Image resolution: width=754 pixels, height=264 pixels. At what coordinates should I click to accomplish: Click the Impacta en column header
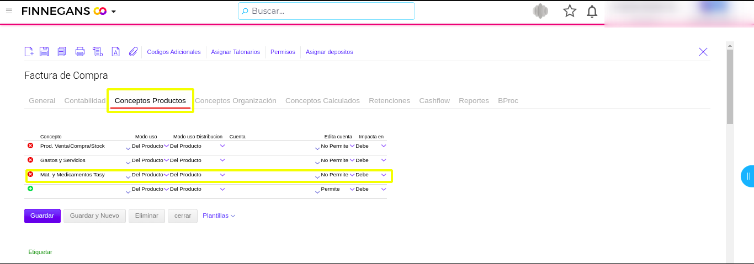click(371, 137)
